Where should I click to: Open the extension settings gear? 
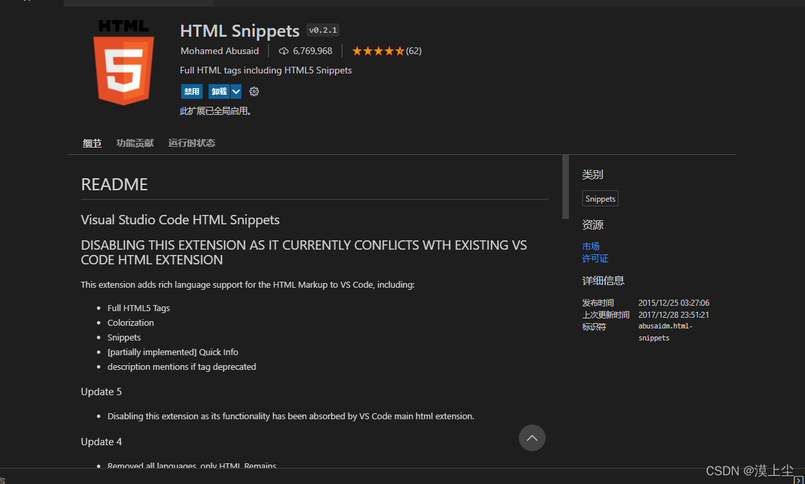click(254, 91)
